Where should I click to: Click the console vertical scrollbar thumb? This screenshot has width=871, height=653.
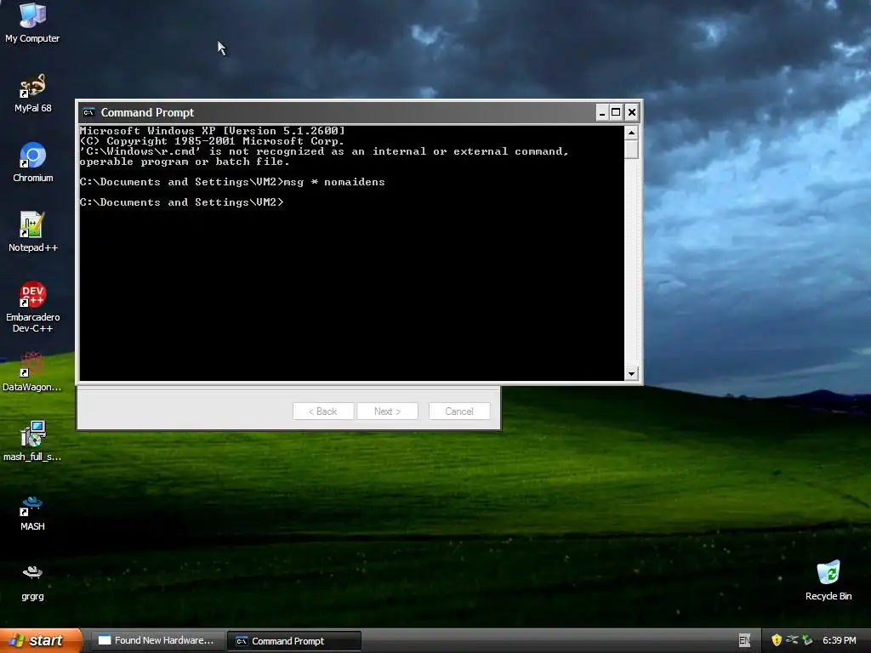point(631,149)
